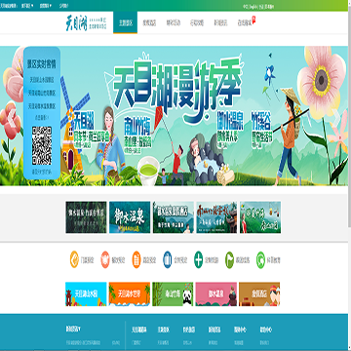
Task: Open the 御水温泉 calligraphy promo thumbnail
Action: tap(130, 217)
